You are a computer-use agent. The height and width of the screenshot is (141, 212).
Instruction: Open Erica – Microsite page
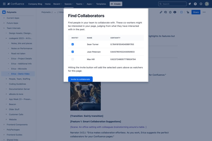point(19,69)
